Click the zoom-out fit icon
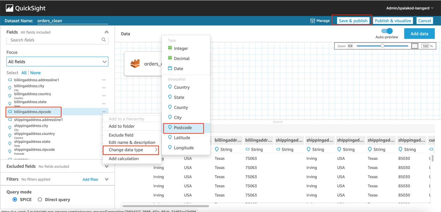The height and width of the screenshot is (212, 441). point(350,46)
